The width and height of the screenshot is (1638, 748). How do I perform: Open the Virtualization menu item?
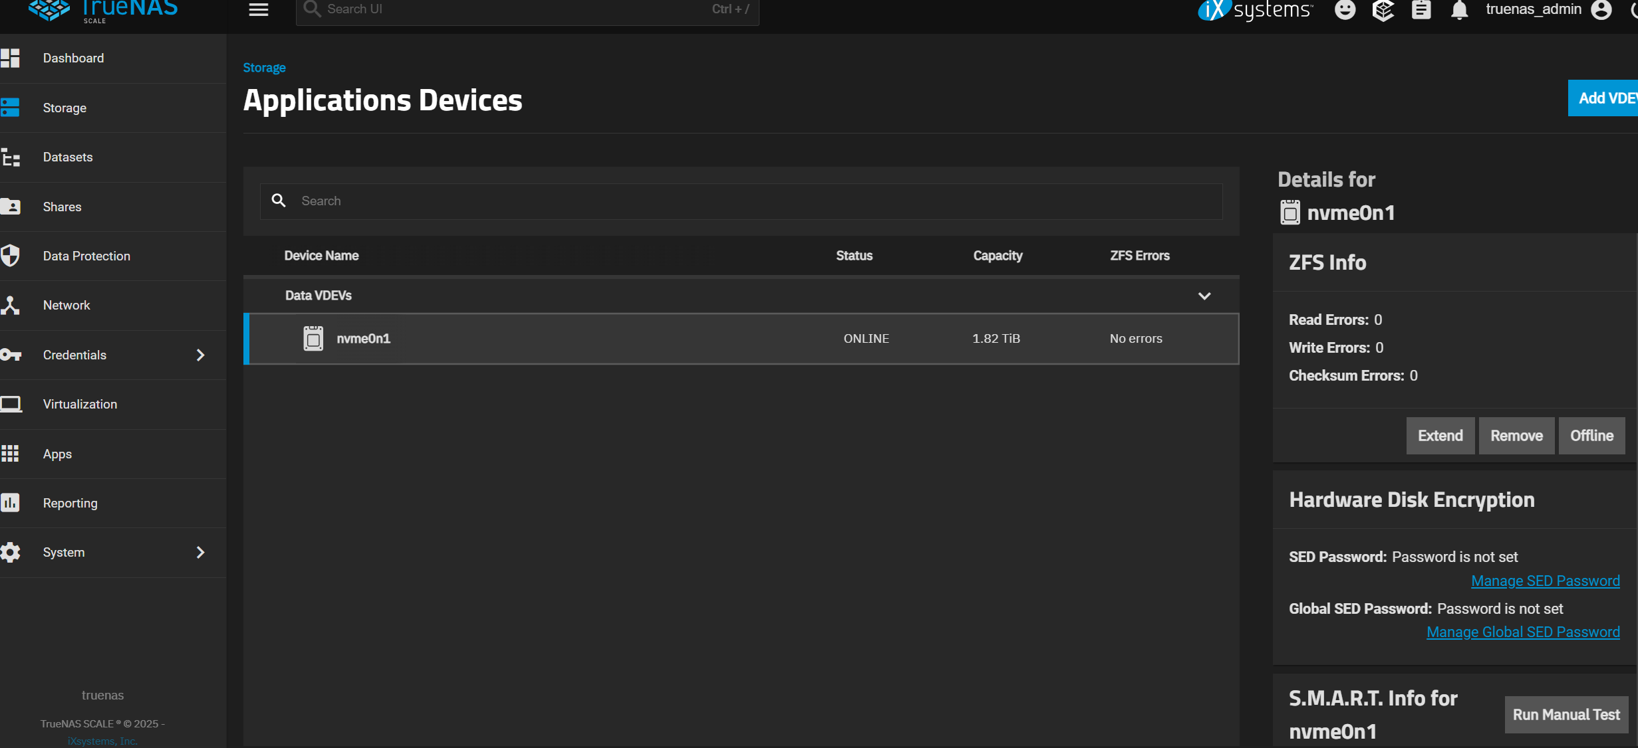point(80,404)
